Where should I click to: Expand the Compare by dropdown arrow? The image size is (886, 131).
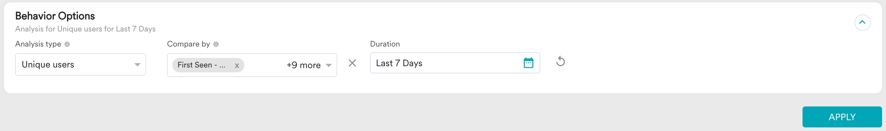click(328, 65)
